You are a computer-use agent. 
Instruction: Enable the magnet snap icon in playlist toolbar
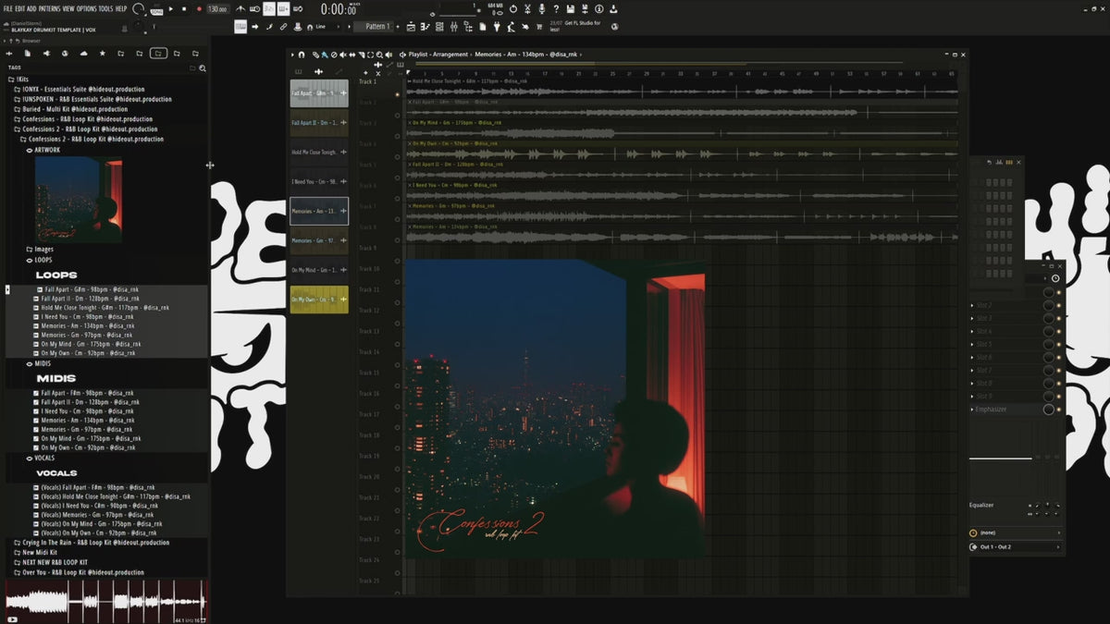click(x=302, y=55)
